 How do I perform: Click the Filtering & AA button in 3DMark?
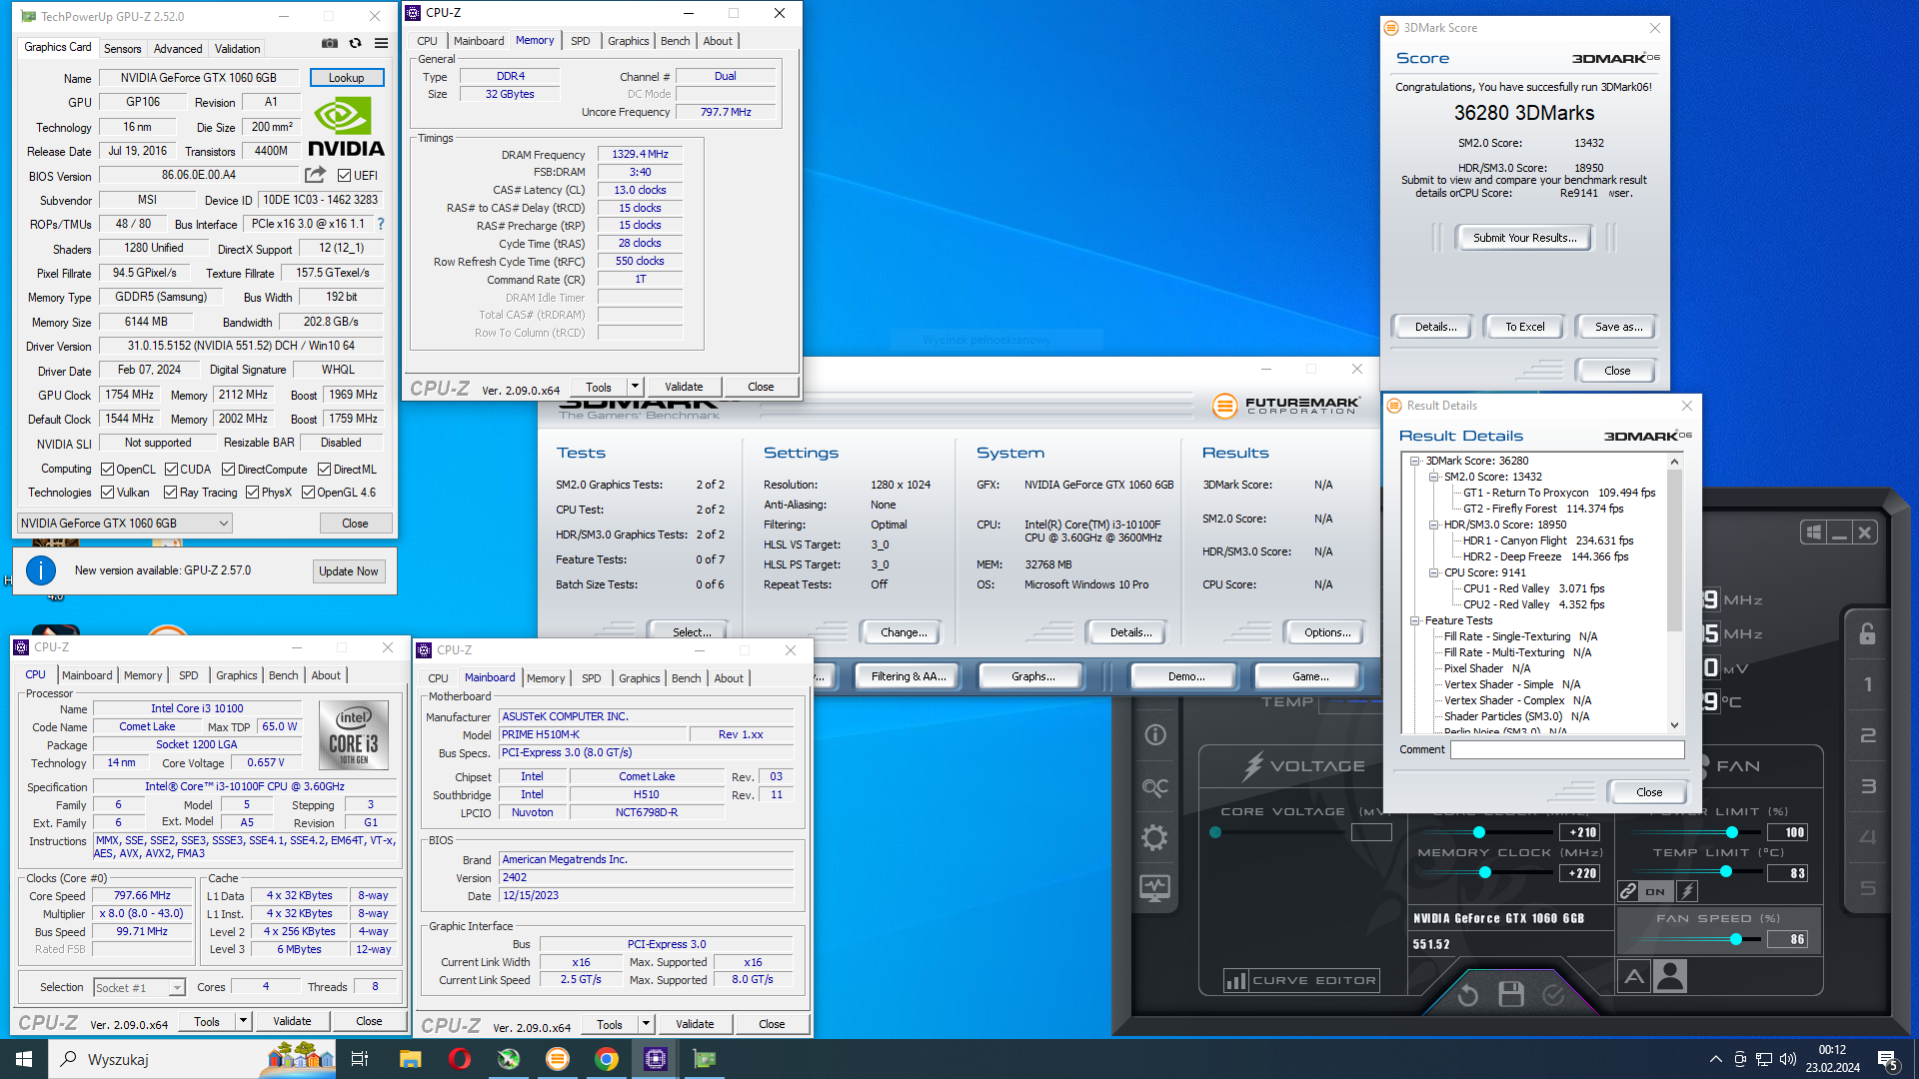point(908,676)
